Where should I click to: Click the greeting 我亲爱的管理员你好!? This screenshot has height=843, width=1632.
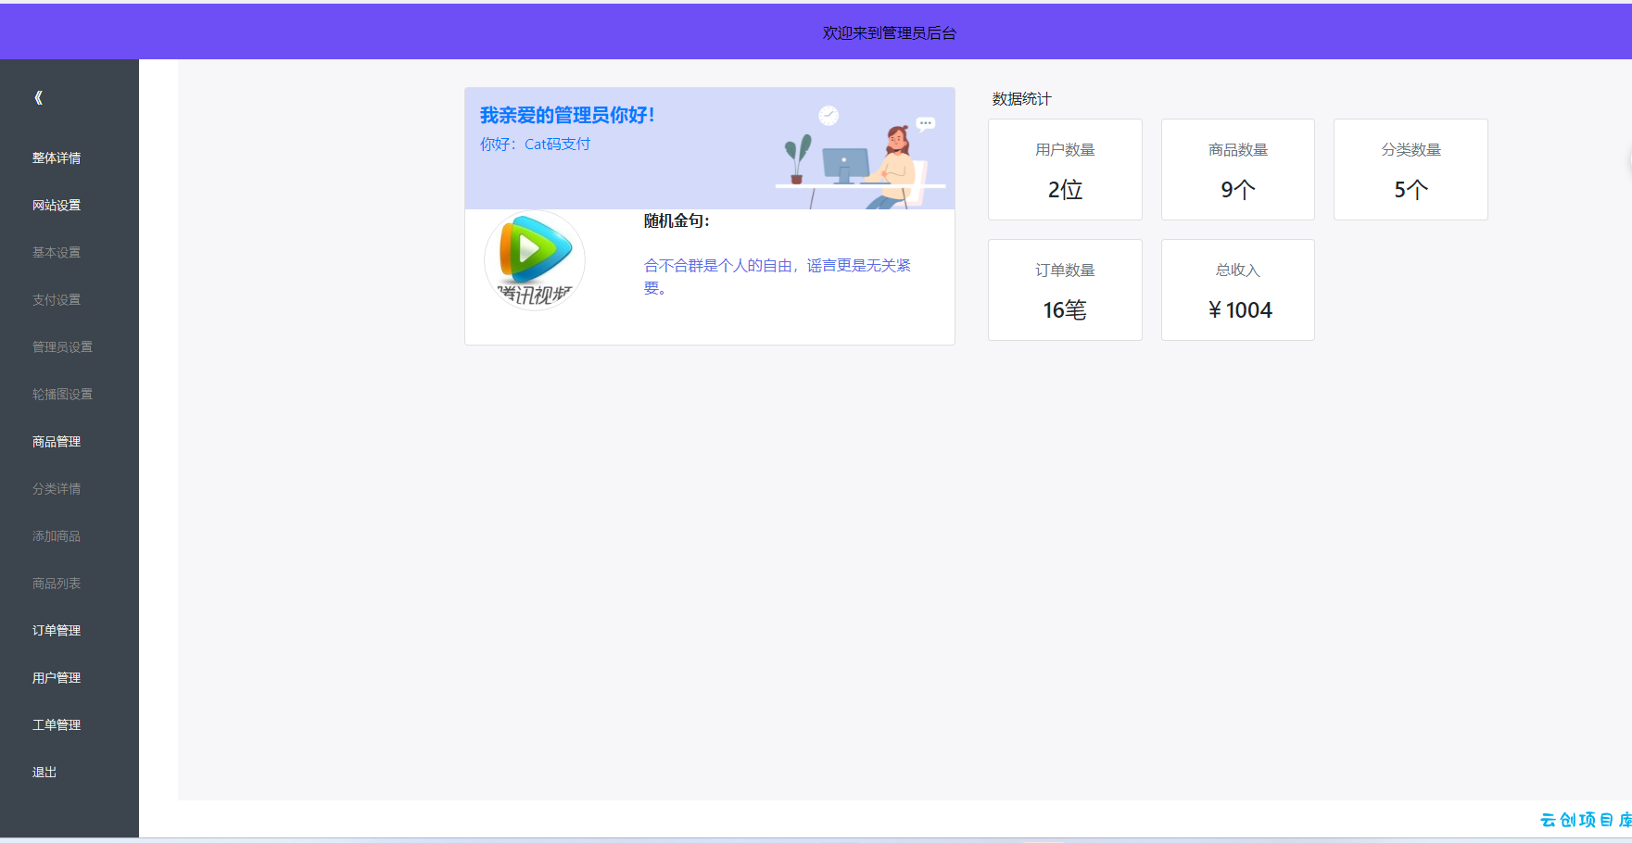click(x=567, y=116)
